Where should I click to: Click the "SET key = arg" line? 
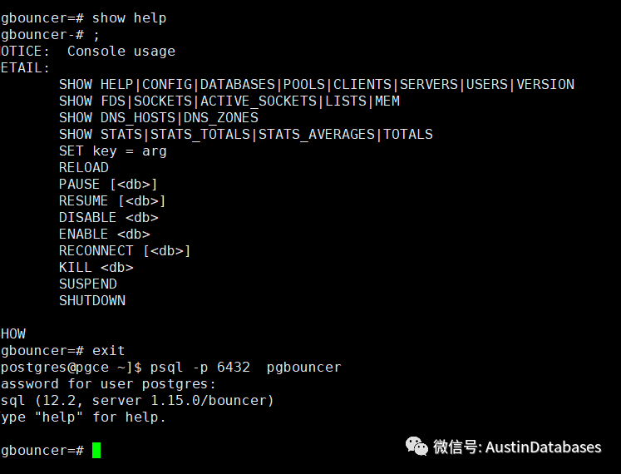112,151
